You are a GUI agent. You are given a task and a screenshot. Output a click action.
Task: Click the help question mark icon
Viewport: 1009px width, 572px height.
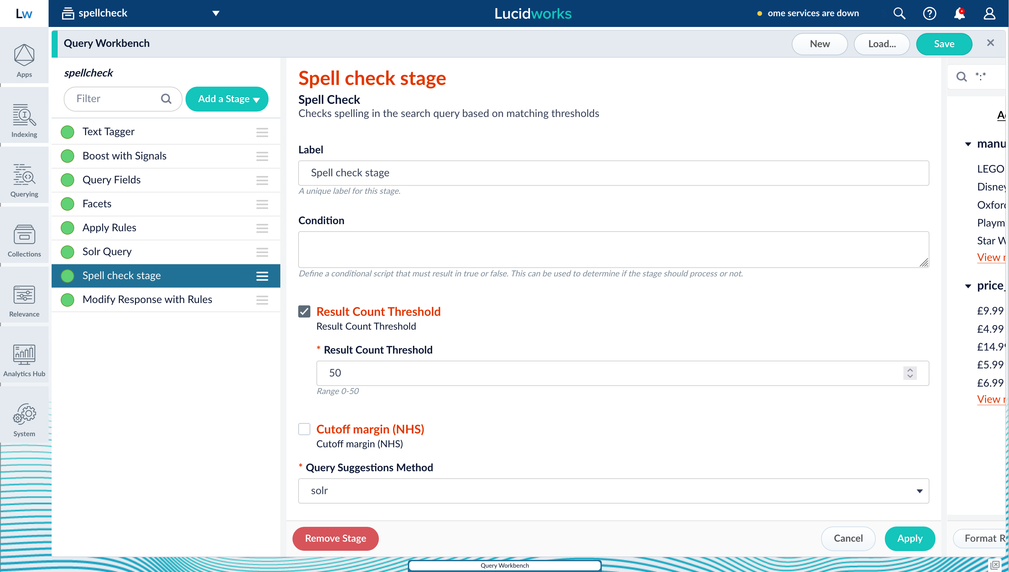pyautogui.click(x=929, y=13)
